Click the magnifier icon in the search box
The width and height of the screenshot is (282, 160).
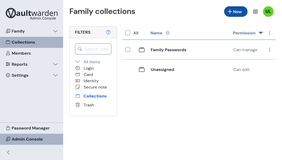click(80, 49)
